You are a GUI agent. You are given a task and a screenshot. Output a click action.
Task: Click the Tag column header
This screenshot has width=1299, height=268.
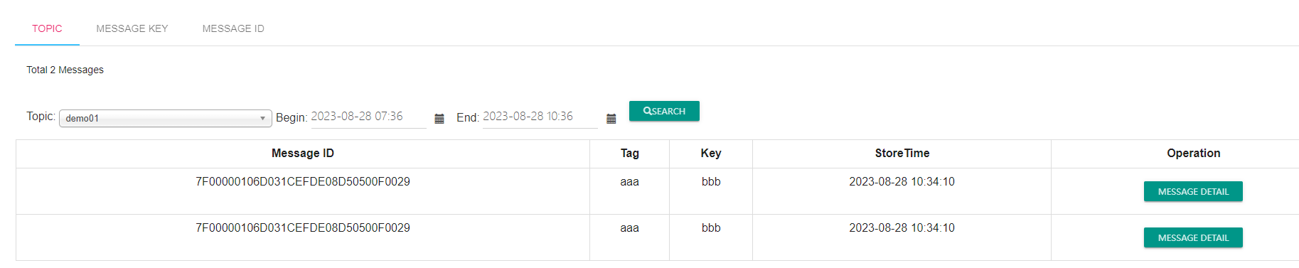[629, 154]
